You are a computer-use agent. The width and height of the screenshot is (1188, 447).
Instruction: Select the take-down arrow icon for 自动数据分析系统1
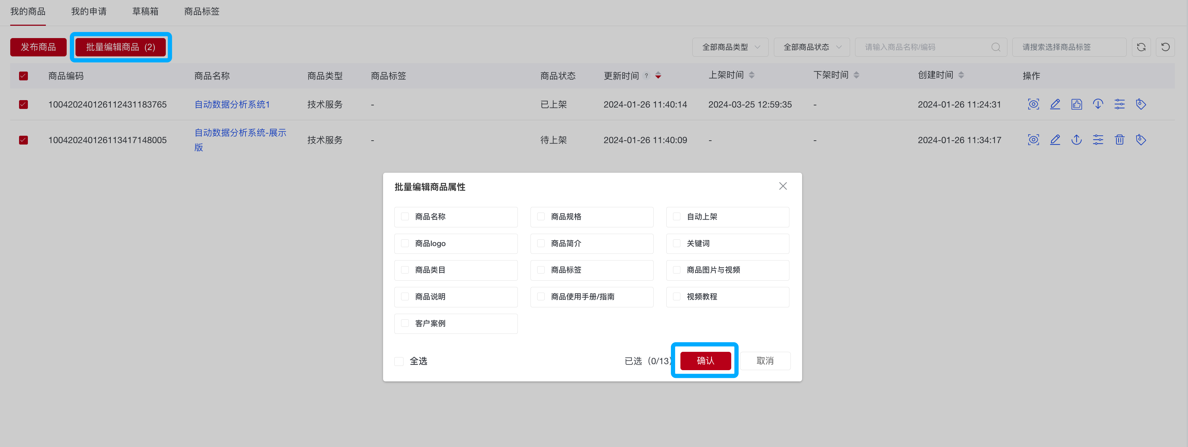(1098, 104)
